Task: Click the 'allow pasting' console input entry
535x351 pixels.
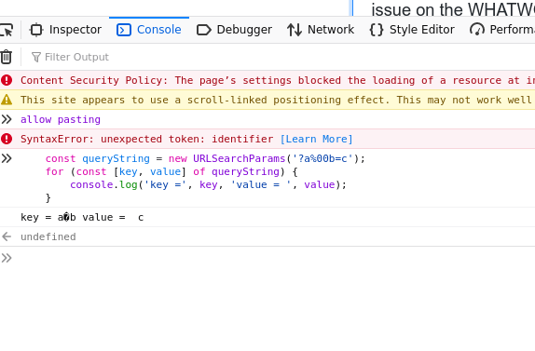Action: pyautogui.click(x=61, y=119)
